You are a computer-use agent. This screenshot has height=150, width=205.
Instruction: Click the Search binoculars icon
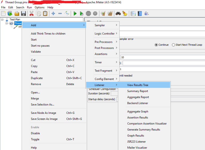(x=118, y=13)
